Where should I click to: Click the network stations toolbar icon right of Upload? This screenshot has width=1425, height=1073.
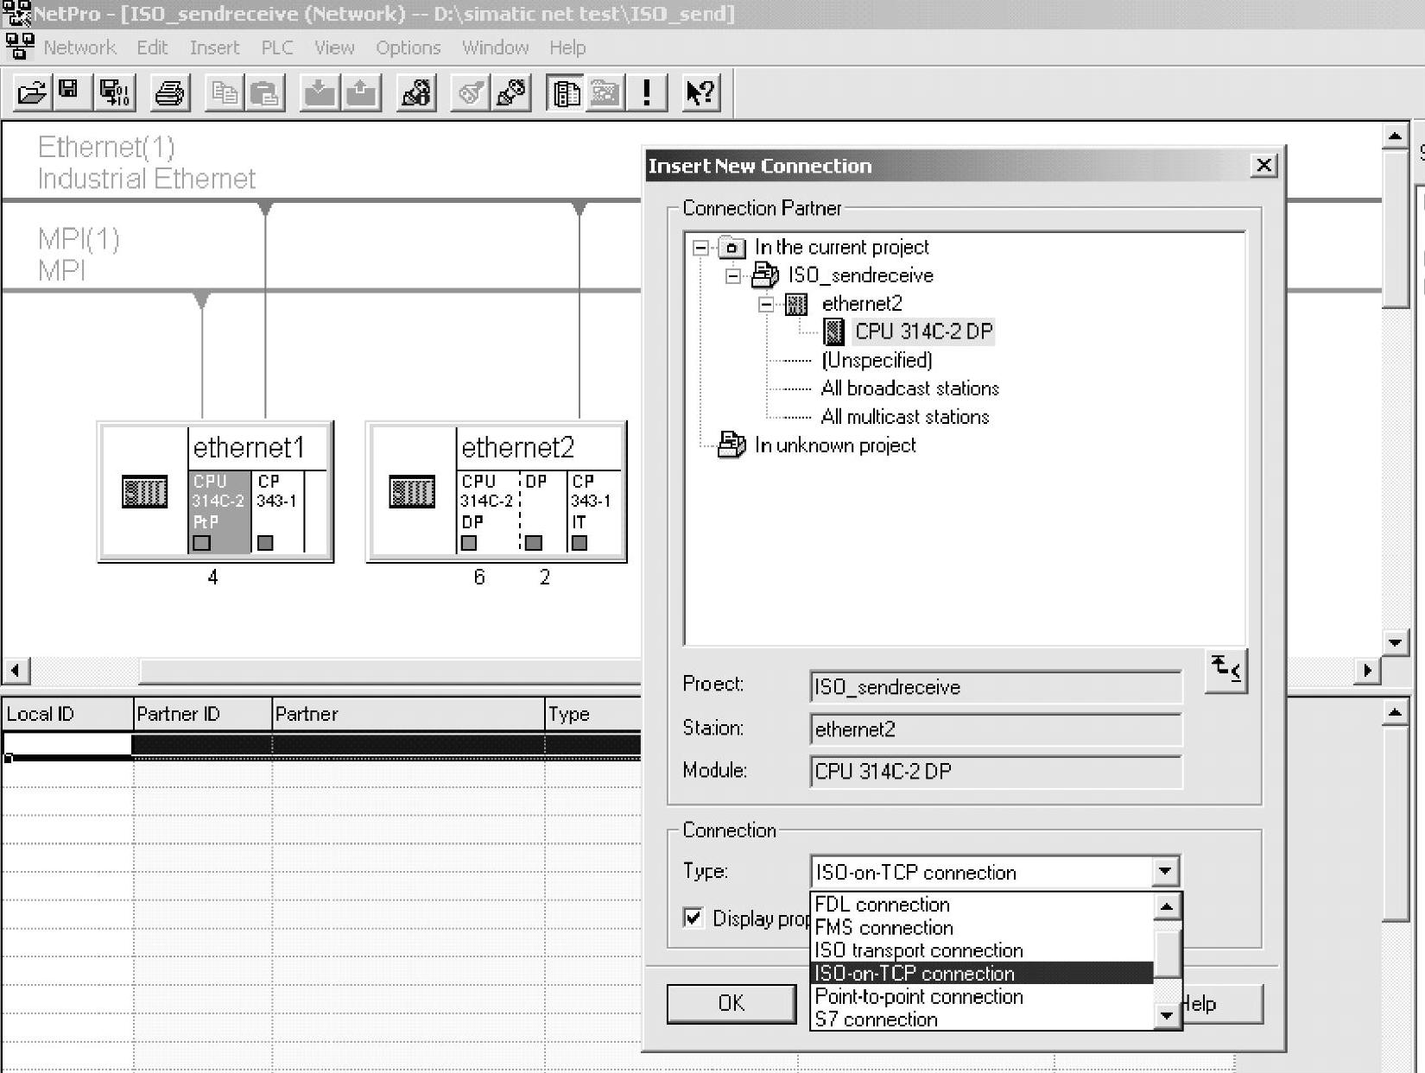(416, 92)
